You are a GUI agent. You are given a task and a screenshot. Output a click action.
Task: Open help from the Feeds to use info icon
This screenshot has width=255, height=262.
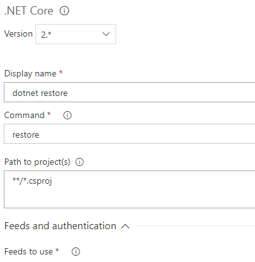pos(76,251)
